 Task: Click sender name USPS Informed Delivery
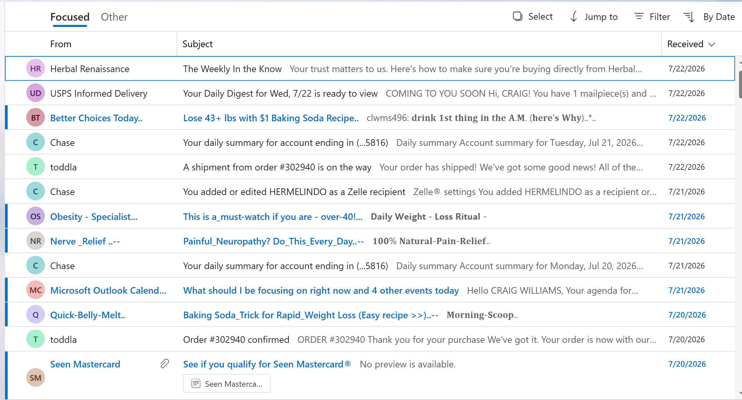click(x=99, y=93)
